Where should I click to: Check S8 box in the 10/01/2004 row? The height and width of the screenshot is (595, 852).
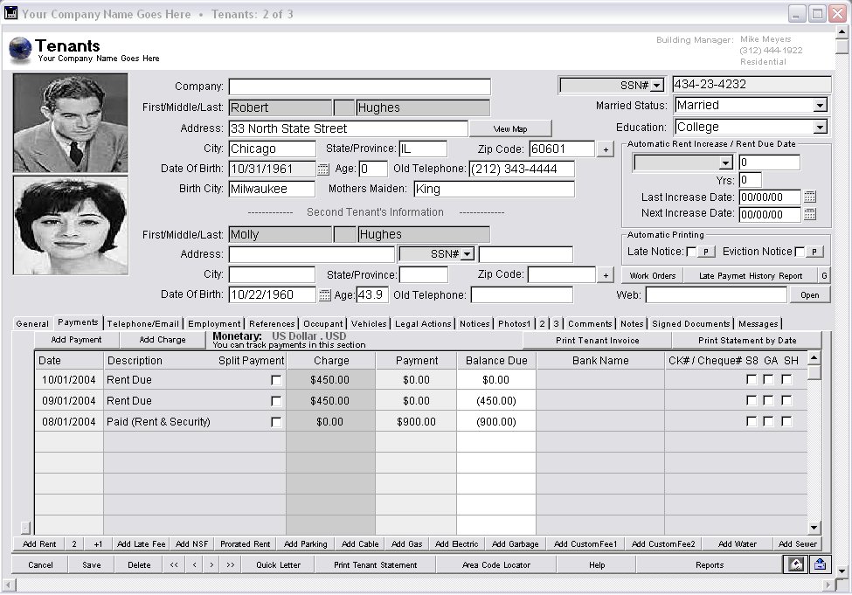[x=752, y=379]
